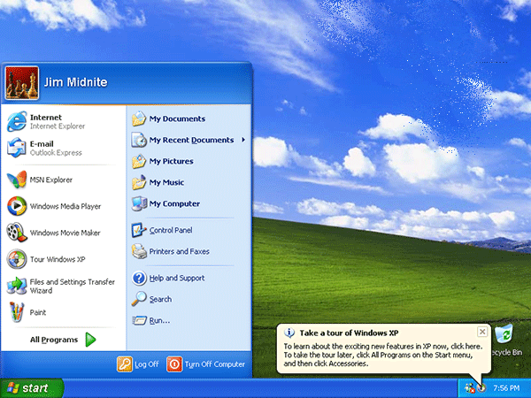This screenshot has height=398, width=531.
Task: Start Windows Media Player icon
Action: (17, 206)
